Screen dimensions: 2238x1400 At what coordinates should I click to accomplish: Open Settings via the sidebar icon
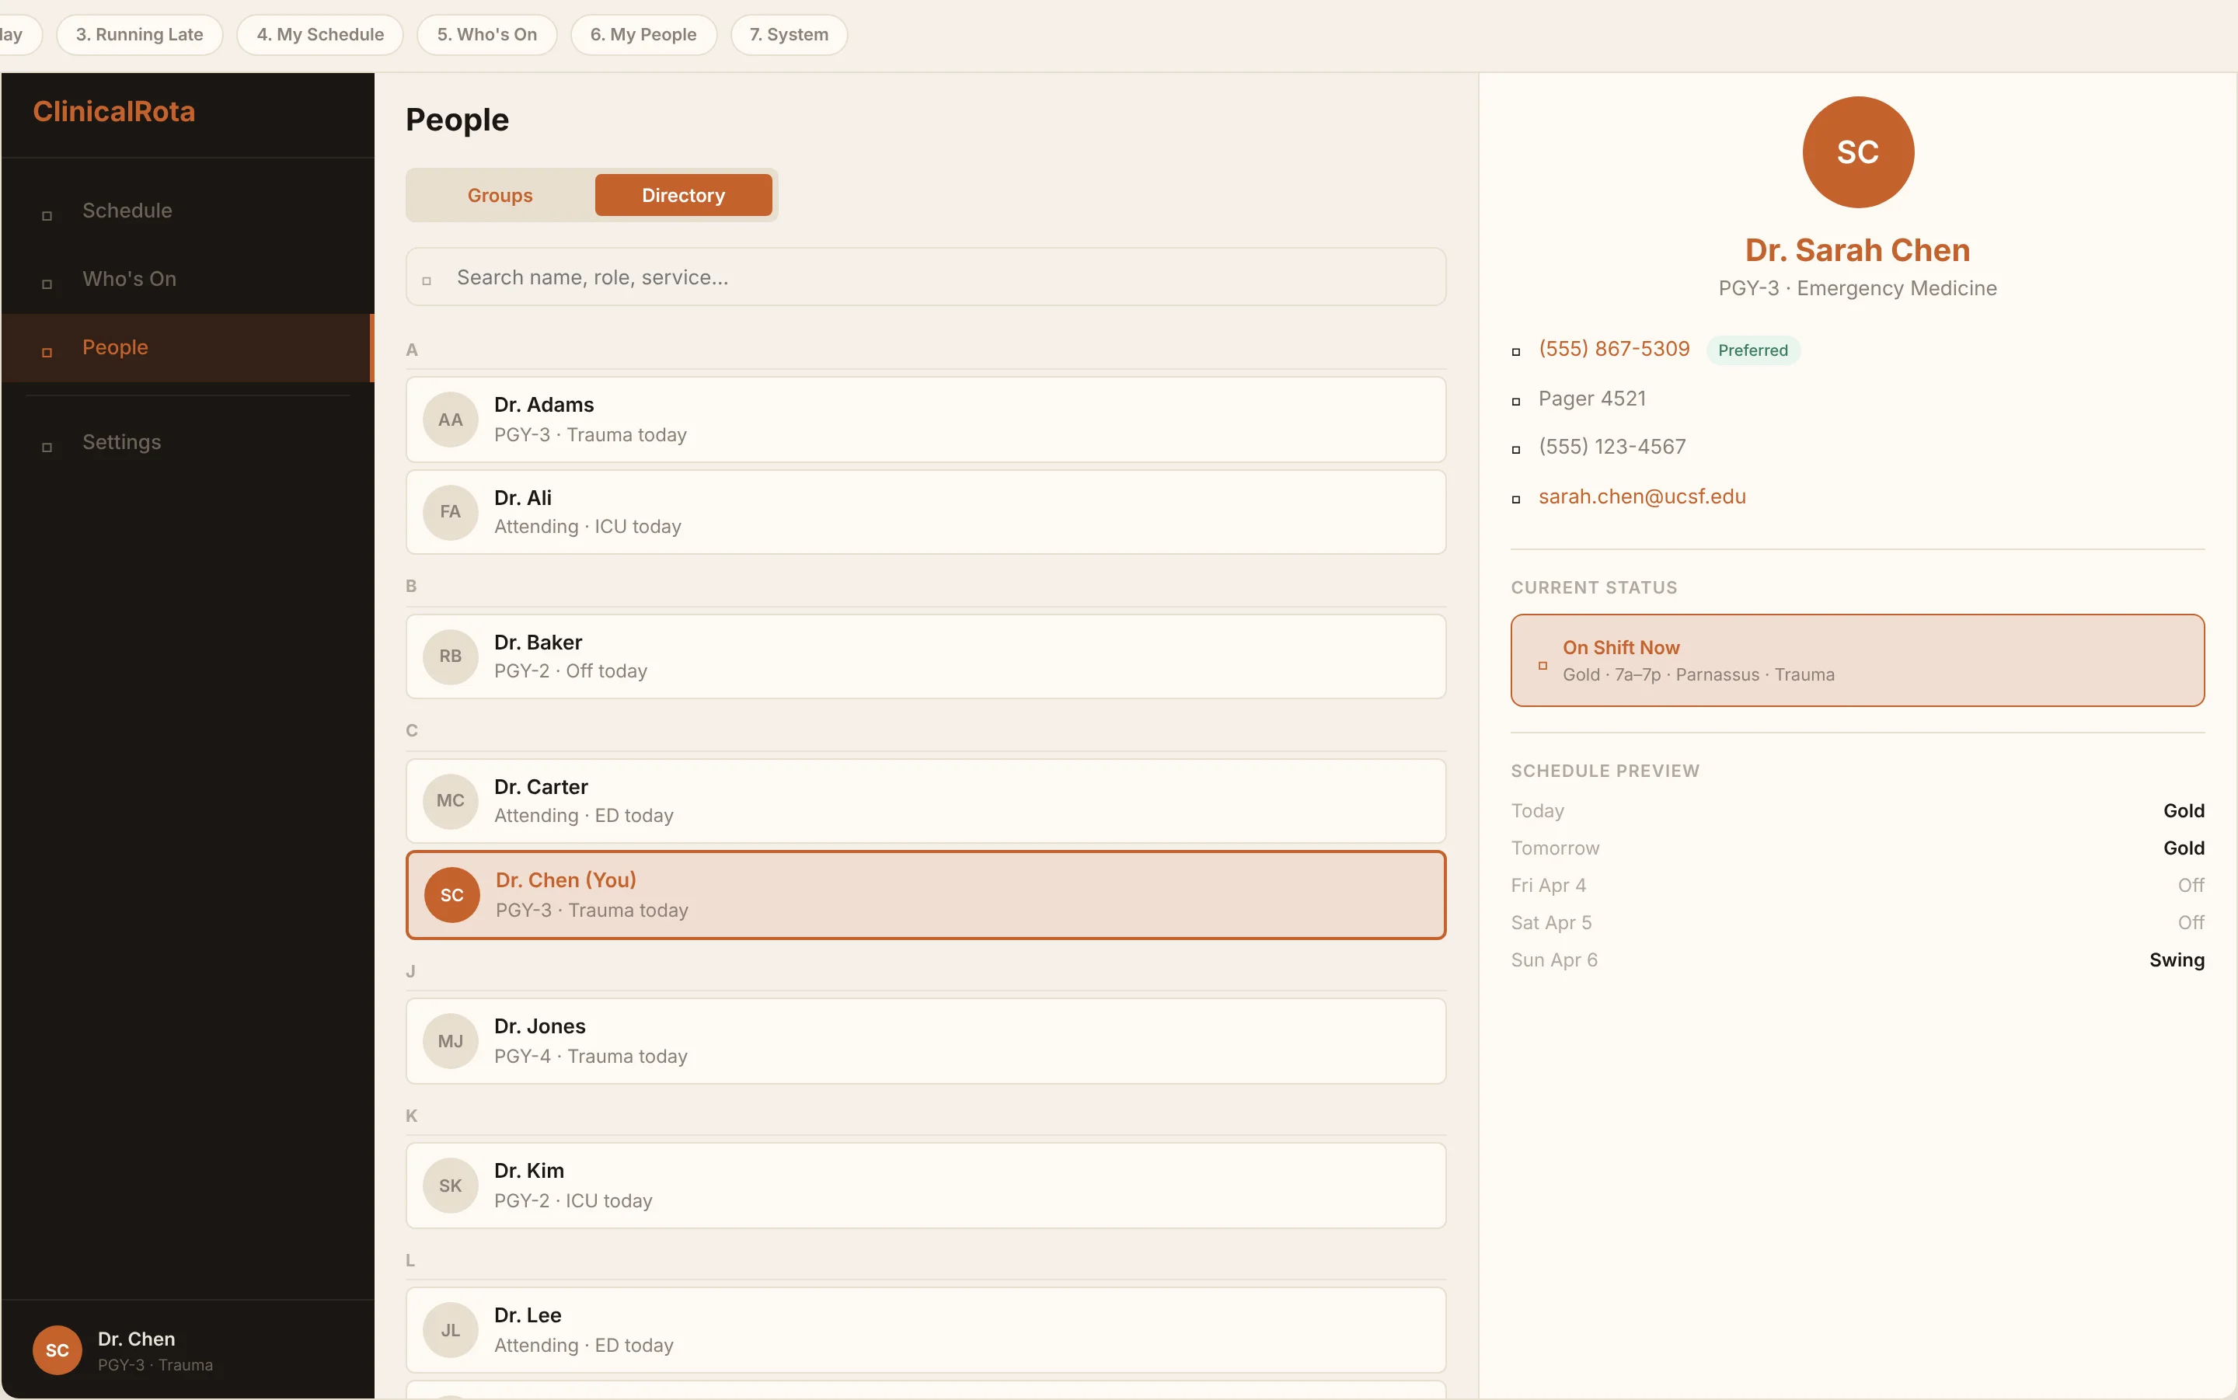47,448
